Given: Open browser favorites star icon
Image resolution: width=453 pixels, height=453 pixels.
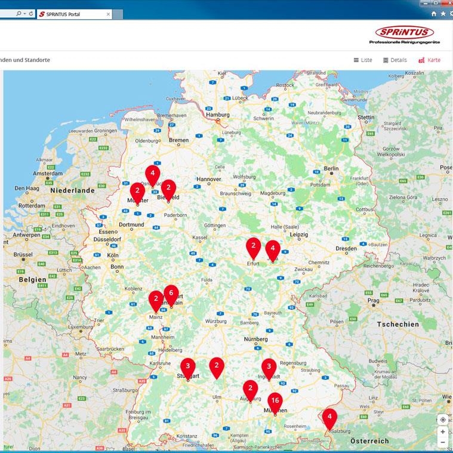Looking at the screenshot, I should tap(443, 14).
